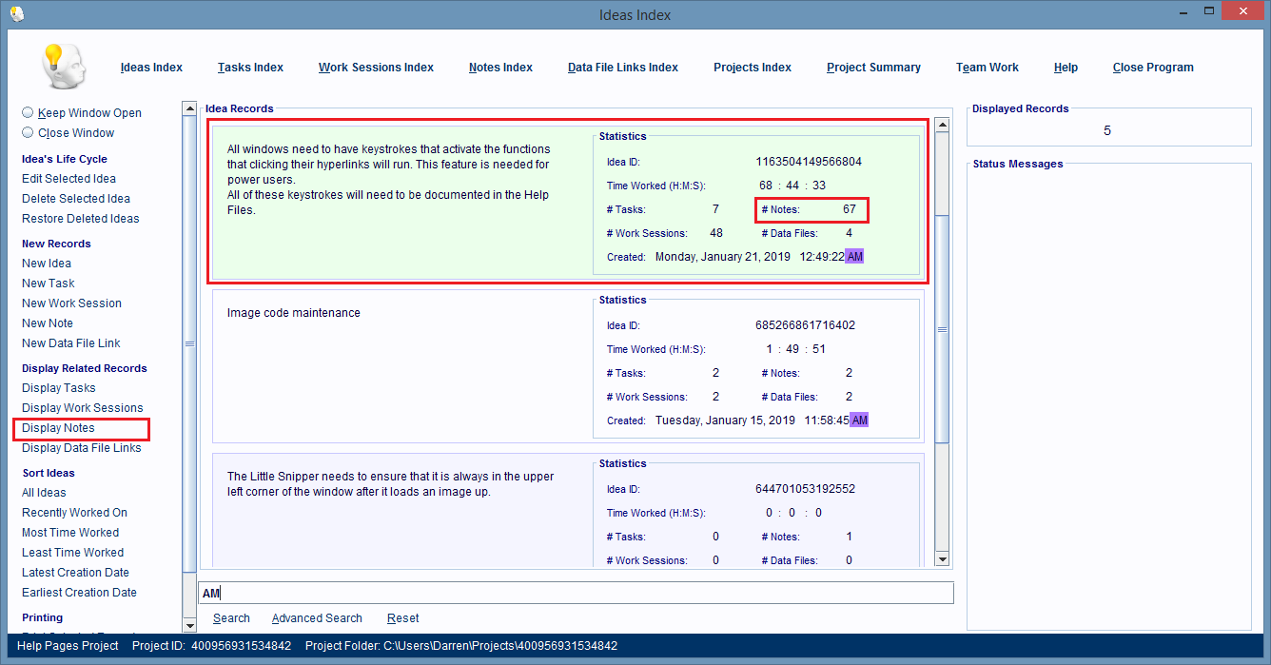Viewport: 1271px width, 665px height.
Task: Click Delete Selected Idea
Action: point(76,199)
